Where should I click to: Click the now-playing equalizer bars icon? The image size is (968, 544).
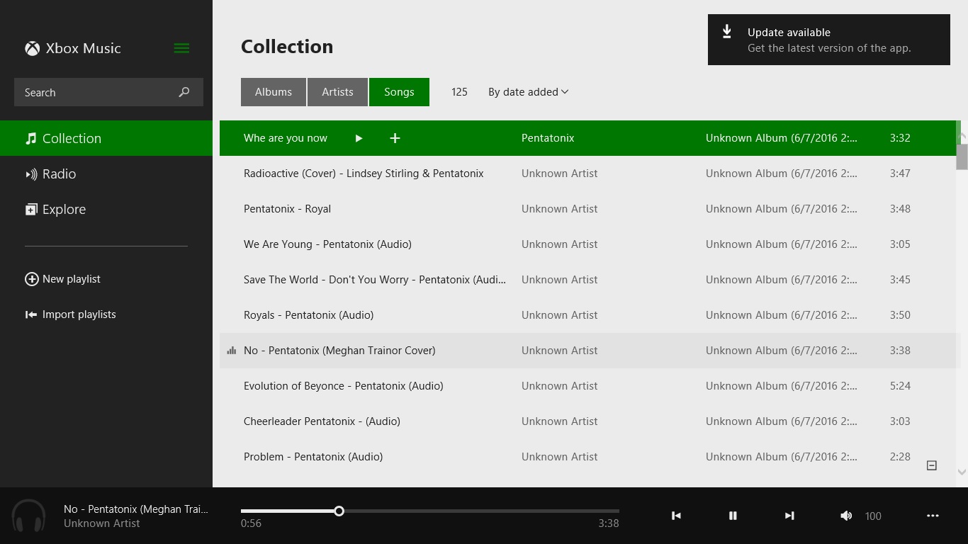pyautogui.click(x=231, y=351)
